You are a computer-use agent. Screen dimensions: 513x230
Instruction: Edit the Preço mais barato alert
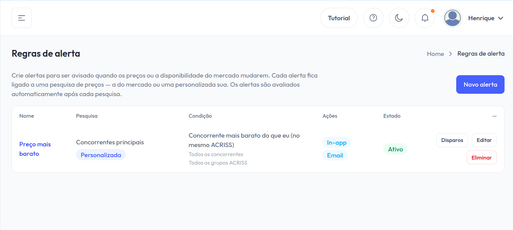coord(484,140)
